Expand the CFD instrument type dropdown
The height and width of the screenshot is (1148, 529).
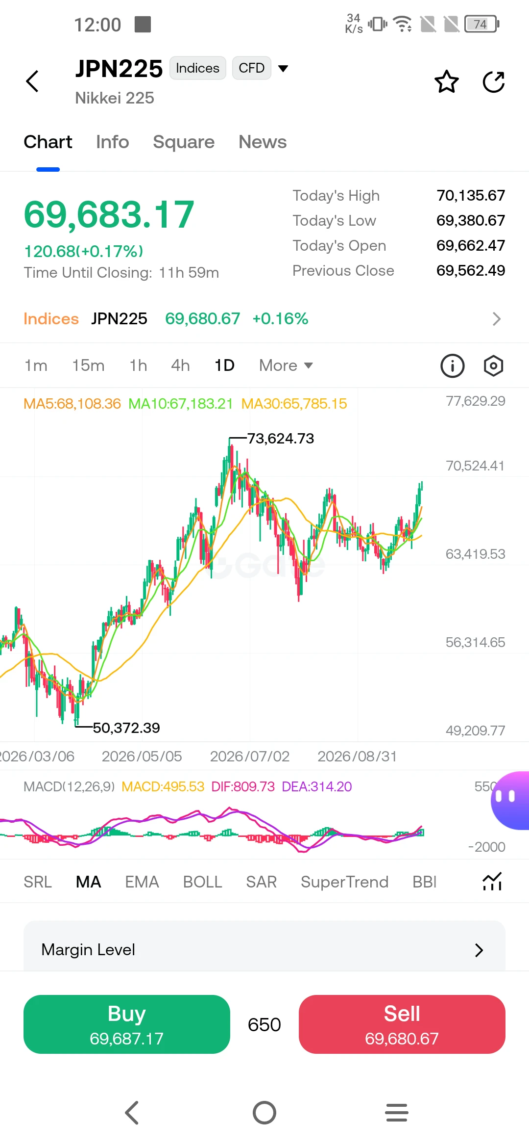[283, 68]
